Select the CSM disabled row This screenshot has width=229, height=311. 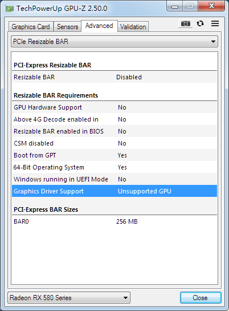pos(114,143)
